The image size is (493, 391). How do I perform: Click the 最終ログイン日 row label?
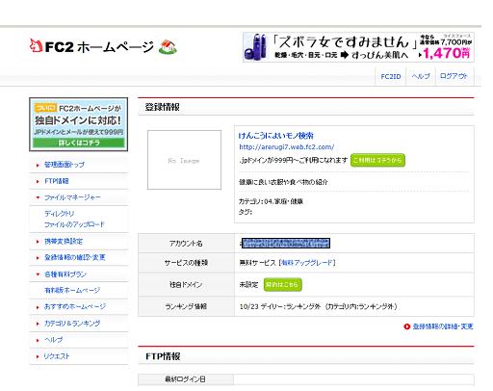(185, 379)
